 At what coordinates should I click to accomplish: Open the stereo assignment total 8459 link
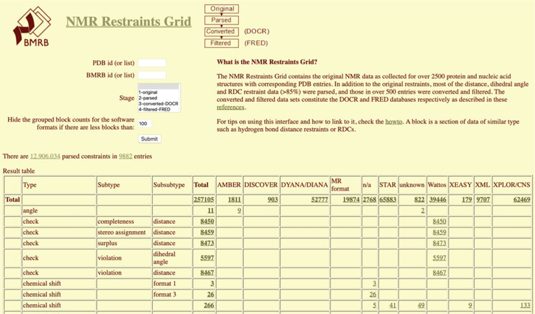click(x=207, y=232)
